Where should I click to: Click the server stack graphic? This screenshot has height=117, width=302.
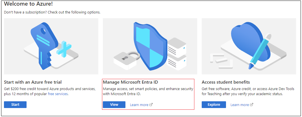tap(177, 53)
